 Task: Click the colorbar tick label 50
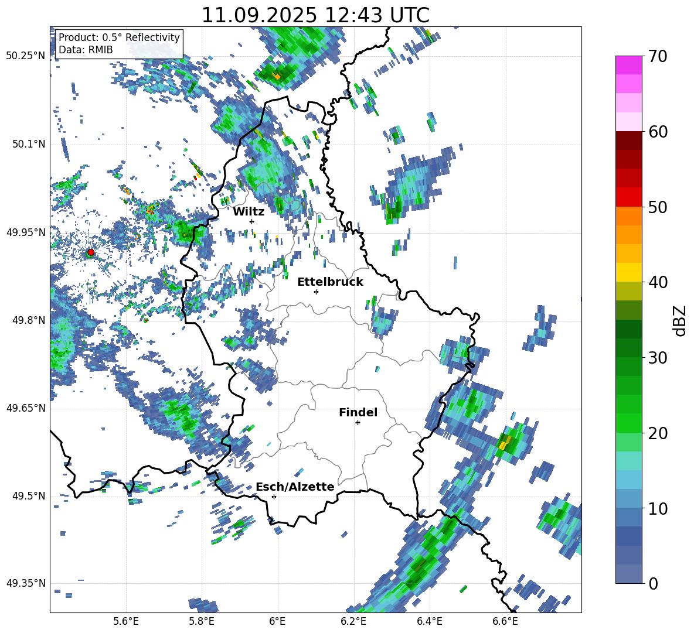(657, 207)
